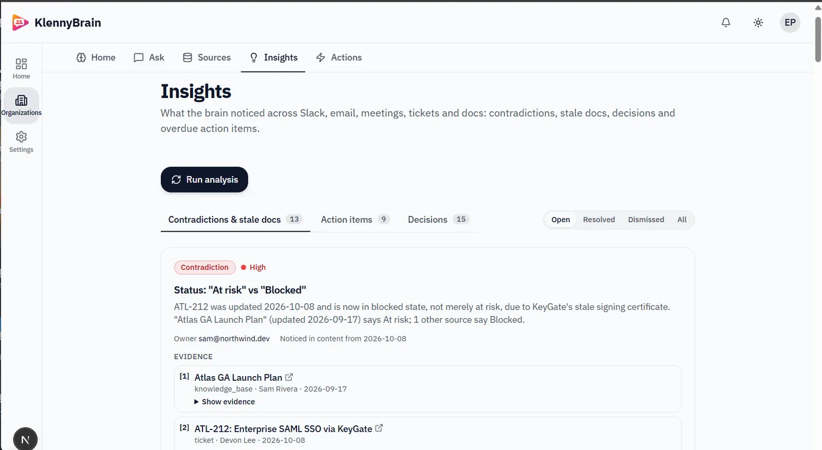This screenshot has width=822, height=450.
Task: Select the Insights tab
Action: pyautogui.click(x=273, y=57)
